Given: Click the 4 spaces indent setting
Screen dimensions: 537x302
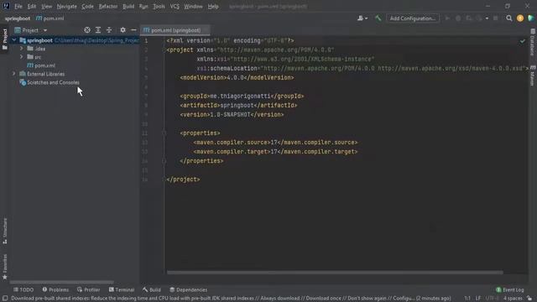Looking at the screenshot, I should click(x=513, y=299).
